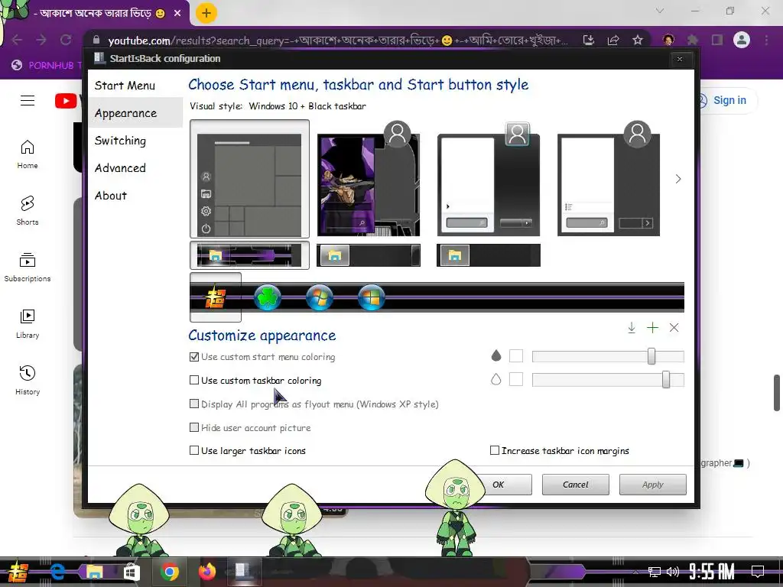This screenshot has width=783, height=587.
Task: Select the middle dark taskbar style
Action: click(x=369, y=255)
